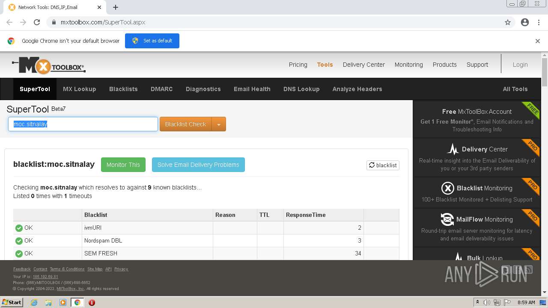Open the Privacy footer link
The height and width of the screenshot is (308, 548).
121,269
